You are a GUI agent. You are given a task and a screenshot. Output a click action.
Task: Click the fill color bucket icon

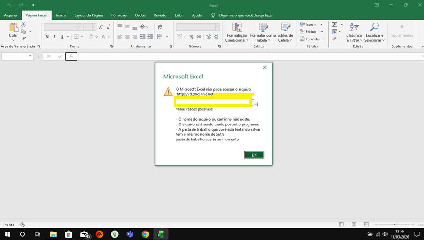(x=91, y=37)
